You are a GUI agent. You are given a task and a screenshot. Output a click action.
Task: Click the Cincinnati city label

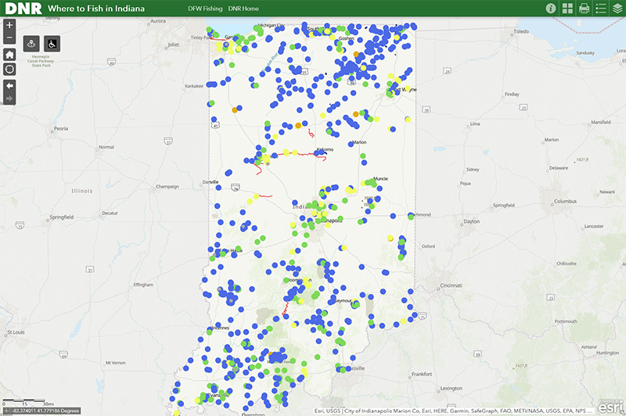pos(451,285)
